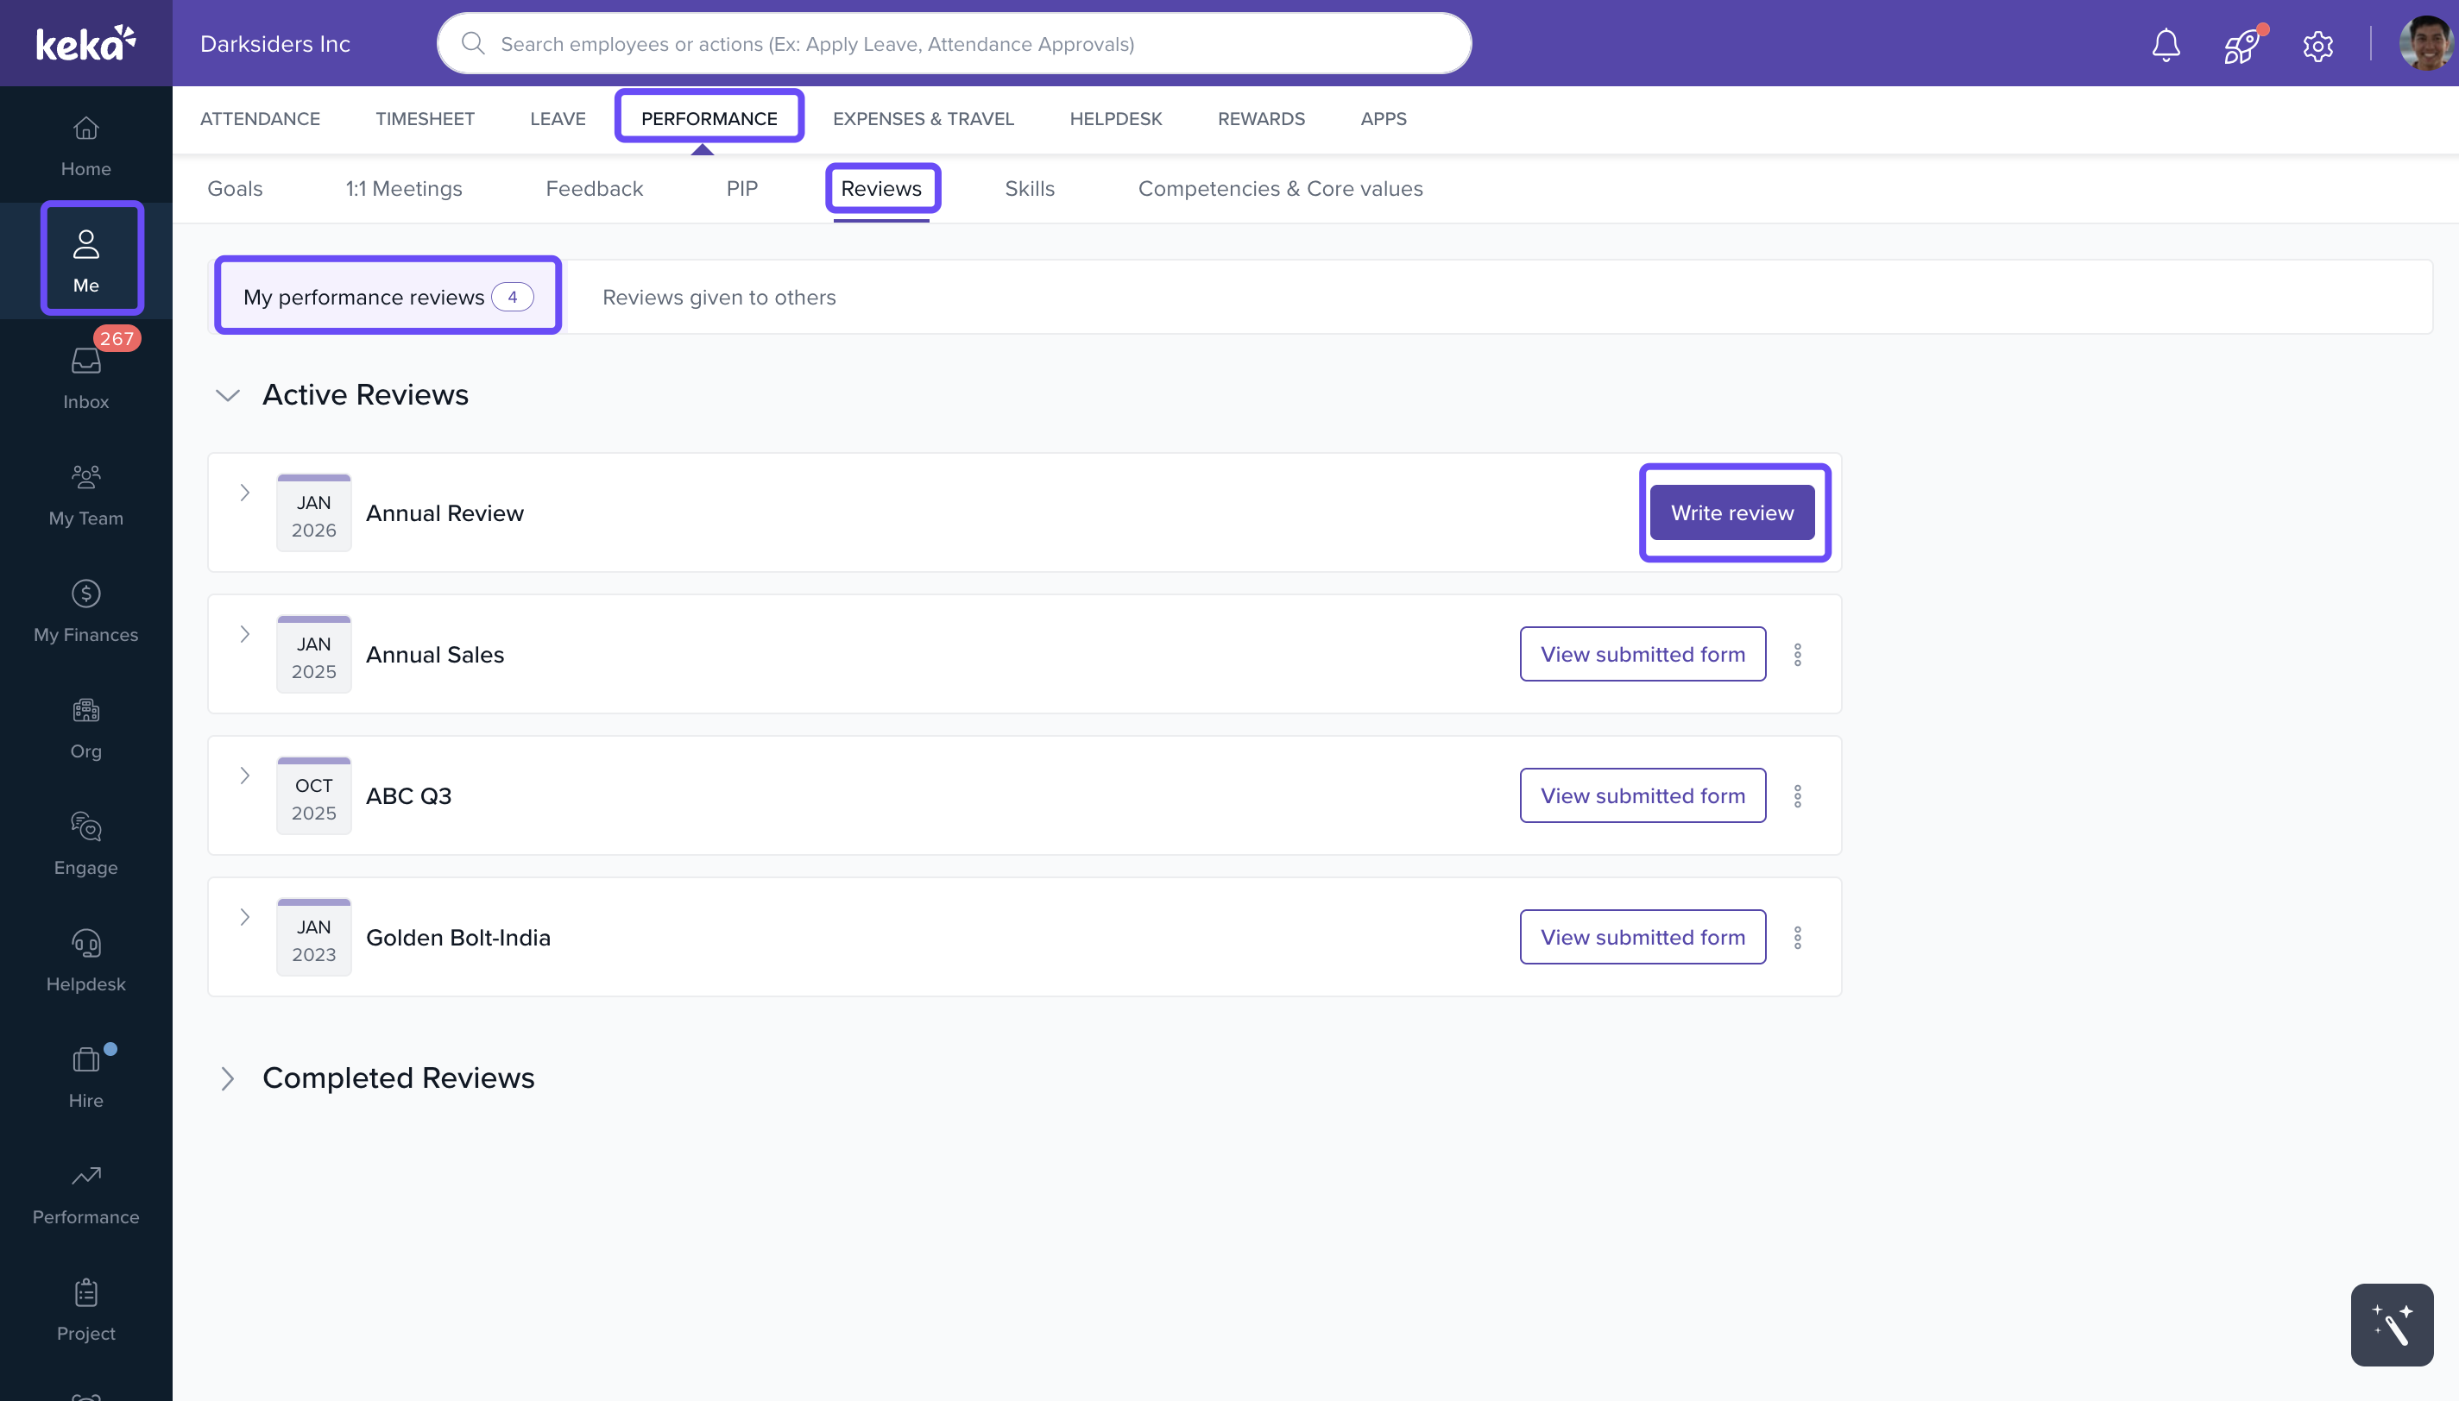
Task: Click the OCT 2025 date badge
Action: [314, 795]
